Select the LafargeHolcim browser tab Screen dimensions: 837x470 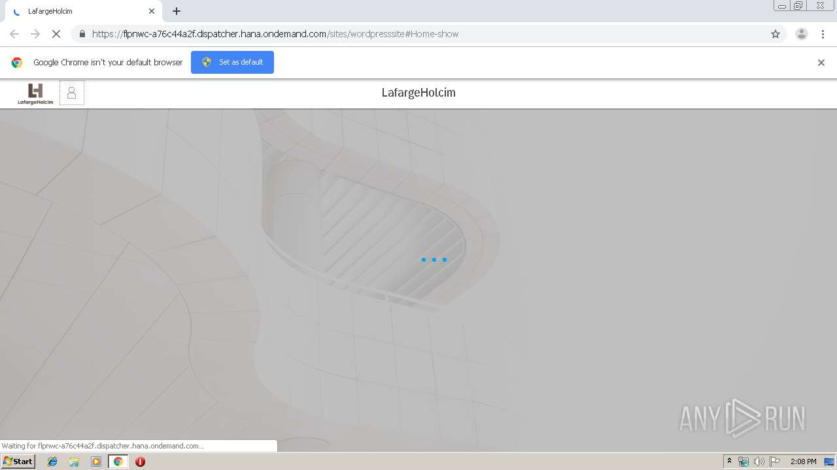pos(82,11)
